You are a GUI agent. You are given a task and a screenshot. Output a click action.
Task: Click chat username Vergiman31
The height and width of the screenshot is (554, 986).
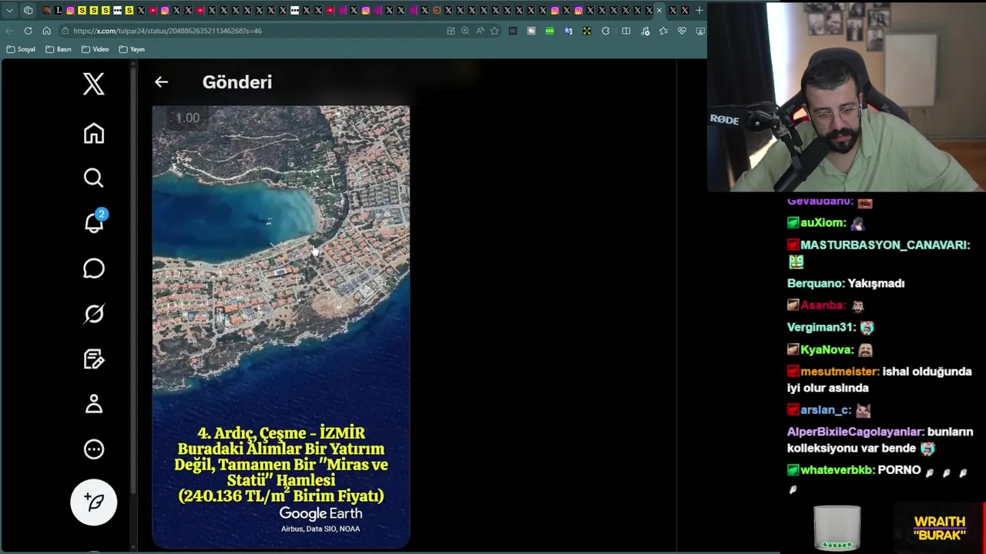click(x=821, y=327)
